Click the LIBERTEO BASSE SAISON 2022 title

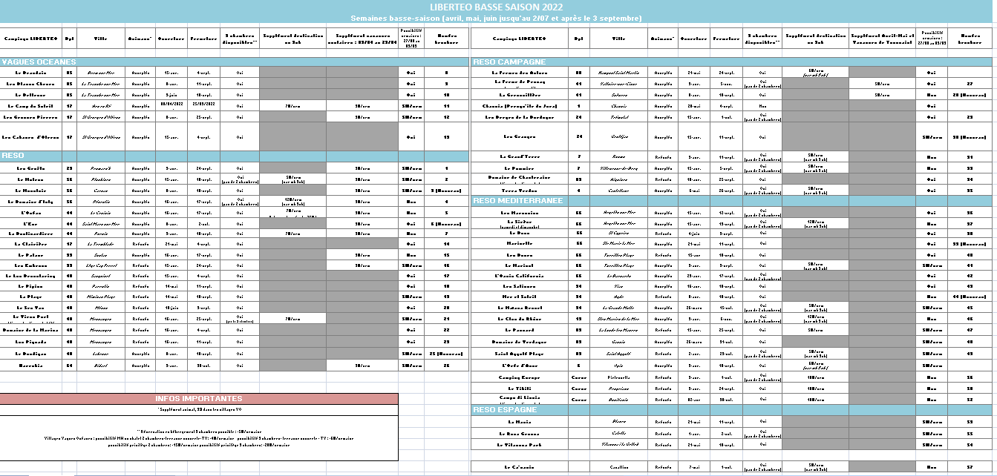(496, 7)
